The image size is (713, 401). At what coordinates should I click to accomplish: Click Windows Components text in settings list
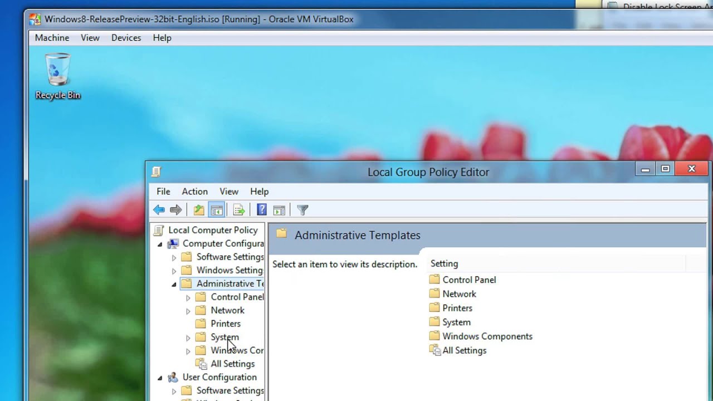487,336
